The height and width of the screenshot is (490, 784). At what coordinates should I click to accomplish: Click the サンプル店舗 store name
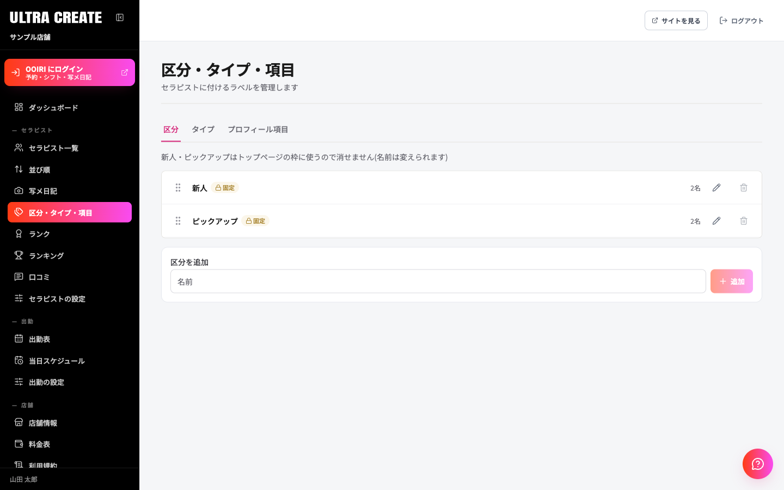pyautogui.click(x=30, y=37)
